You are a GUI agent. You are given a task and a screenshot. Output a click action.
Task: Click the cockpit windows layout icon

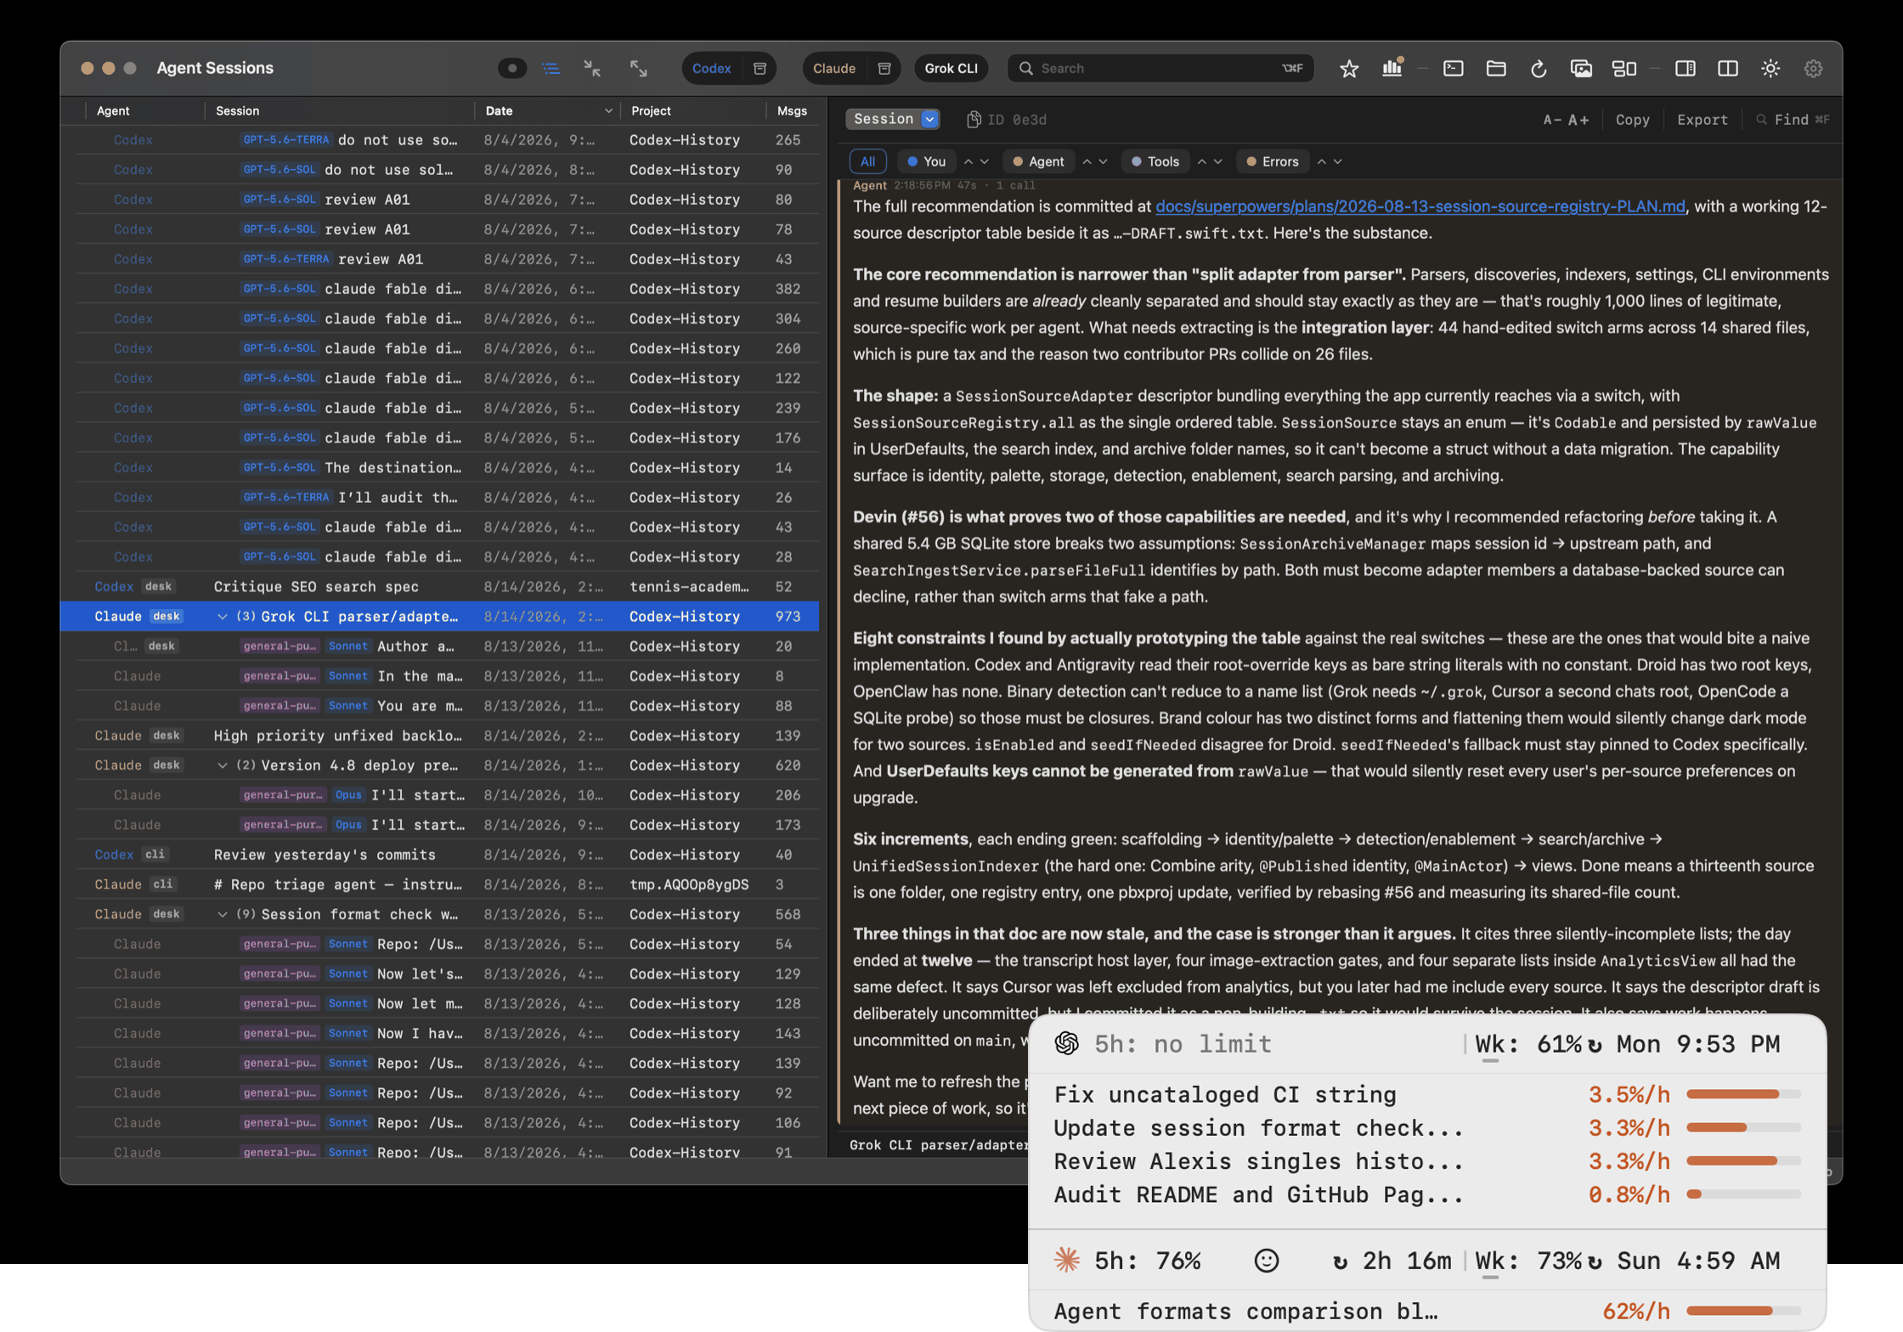coord(1624,68)
